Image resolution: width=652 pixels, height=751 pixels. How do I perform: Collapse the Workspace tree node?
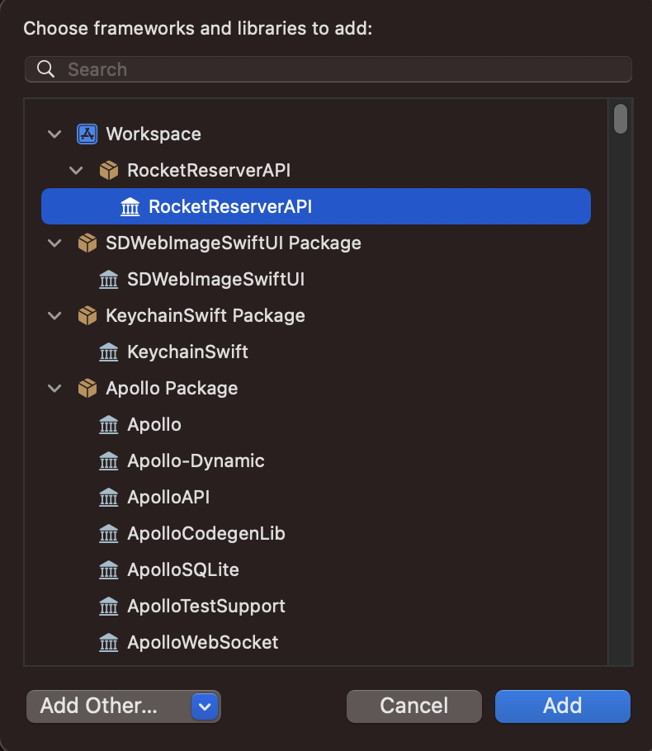(x=54, y=135)
